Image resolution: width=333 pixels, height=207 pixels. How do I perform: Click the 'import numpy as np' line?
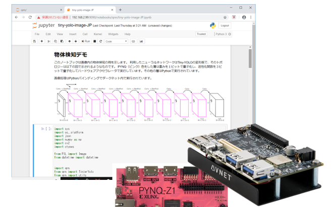coord(68,140)
